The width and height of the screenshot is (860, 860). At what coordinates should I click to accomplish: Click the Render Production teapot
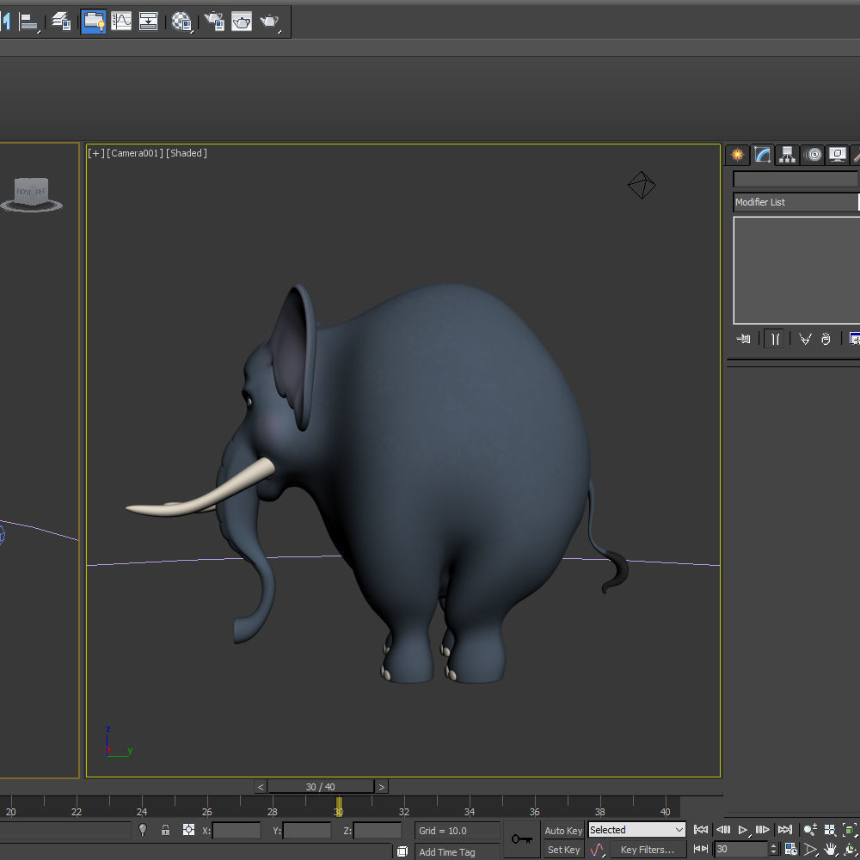point(269,21)
